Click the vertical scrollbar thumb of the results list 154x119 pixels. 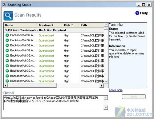pyautogui.click(x=106, y=28)
